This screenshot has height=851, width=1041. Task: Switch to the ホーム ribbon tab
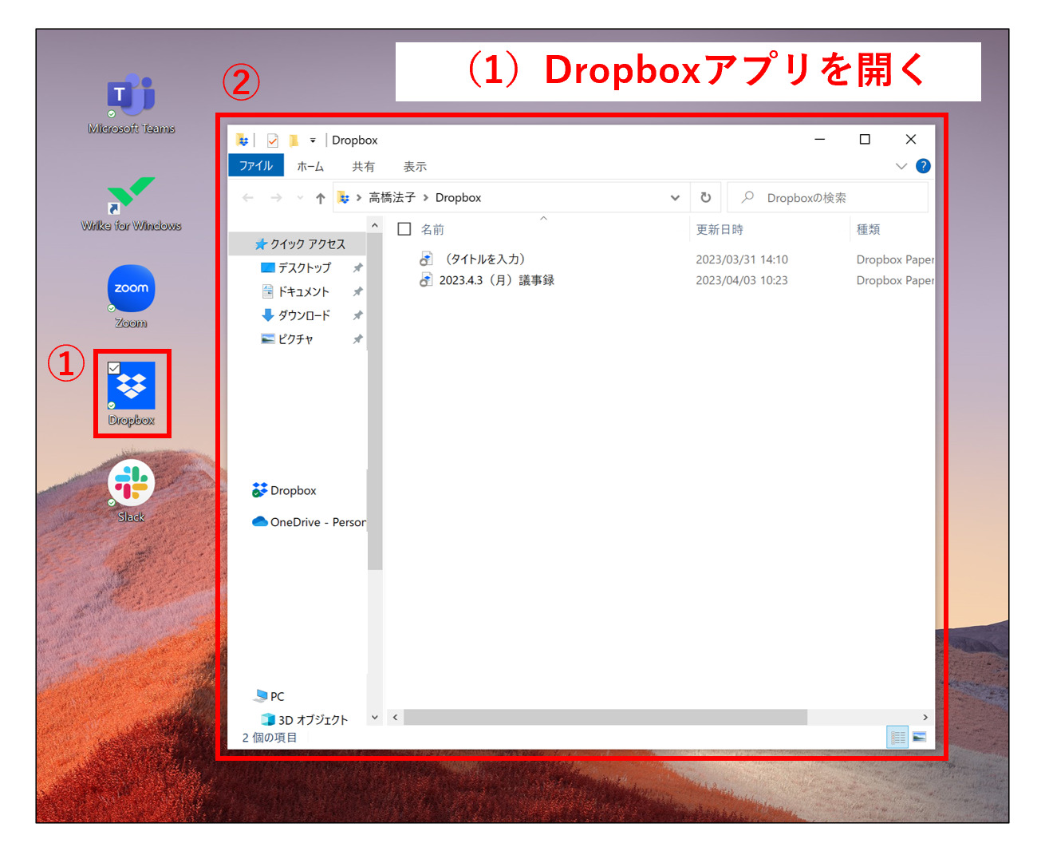pos(310,166)
